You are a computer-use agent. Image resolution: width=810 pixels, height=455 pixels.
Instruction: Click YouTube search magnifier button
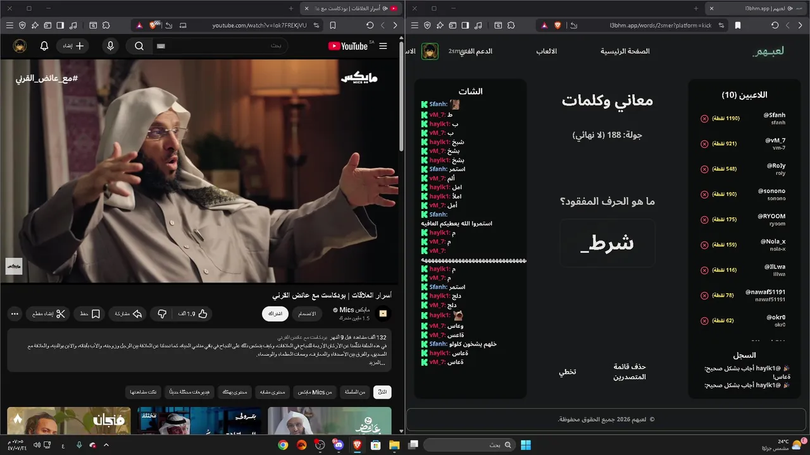[x=139, y=46]
